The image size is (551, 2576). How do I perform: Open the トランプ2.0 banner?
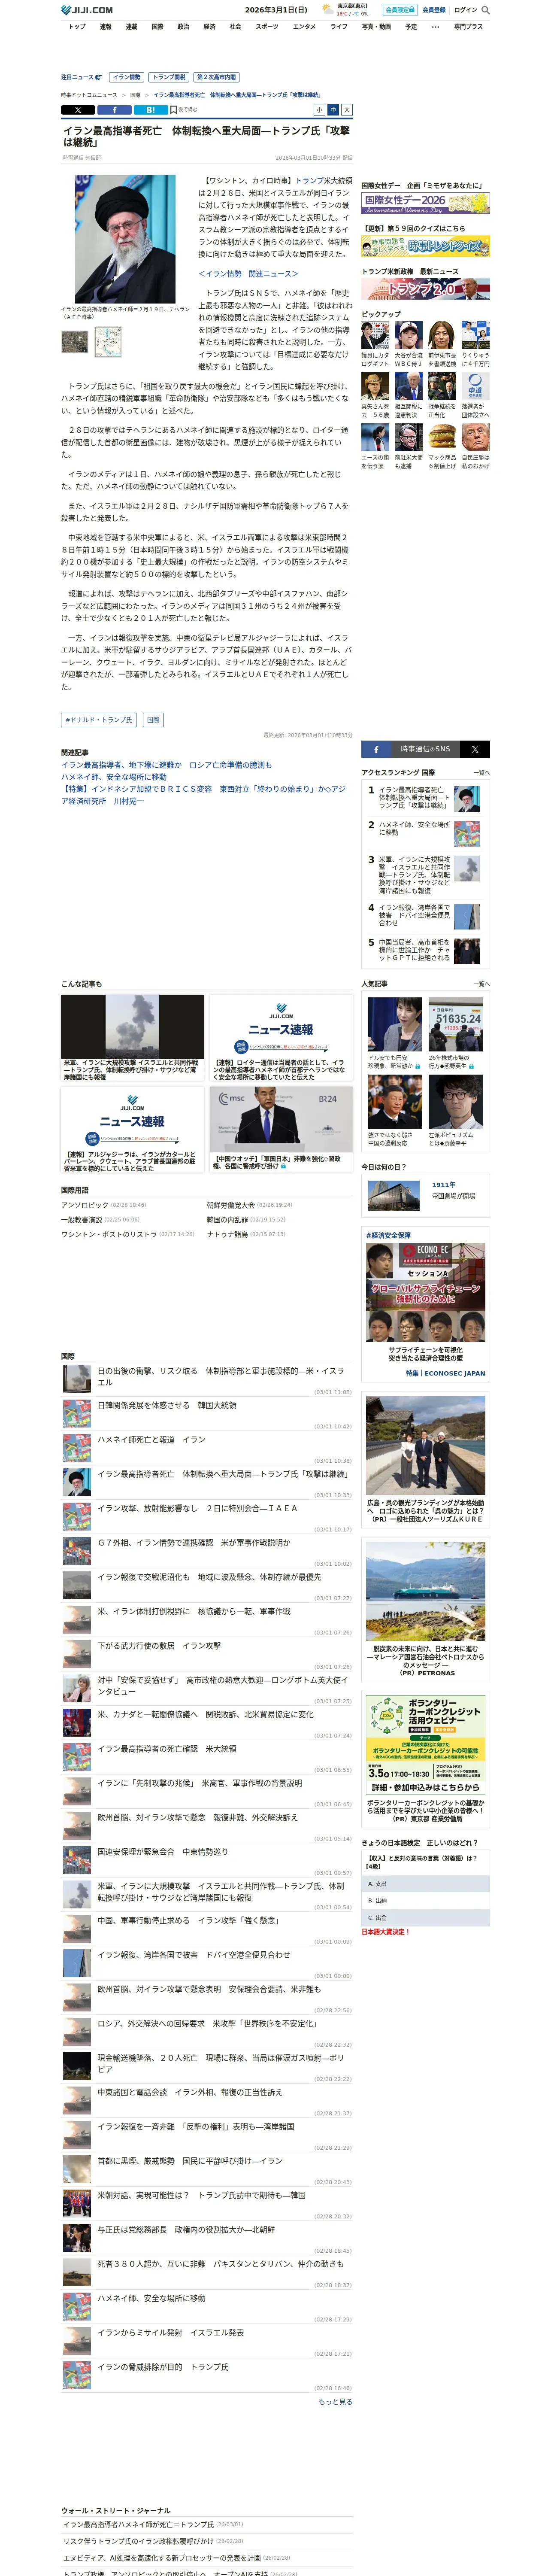[426, 289]
